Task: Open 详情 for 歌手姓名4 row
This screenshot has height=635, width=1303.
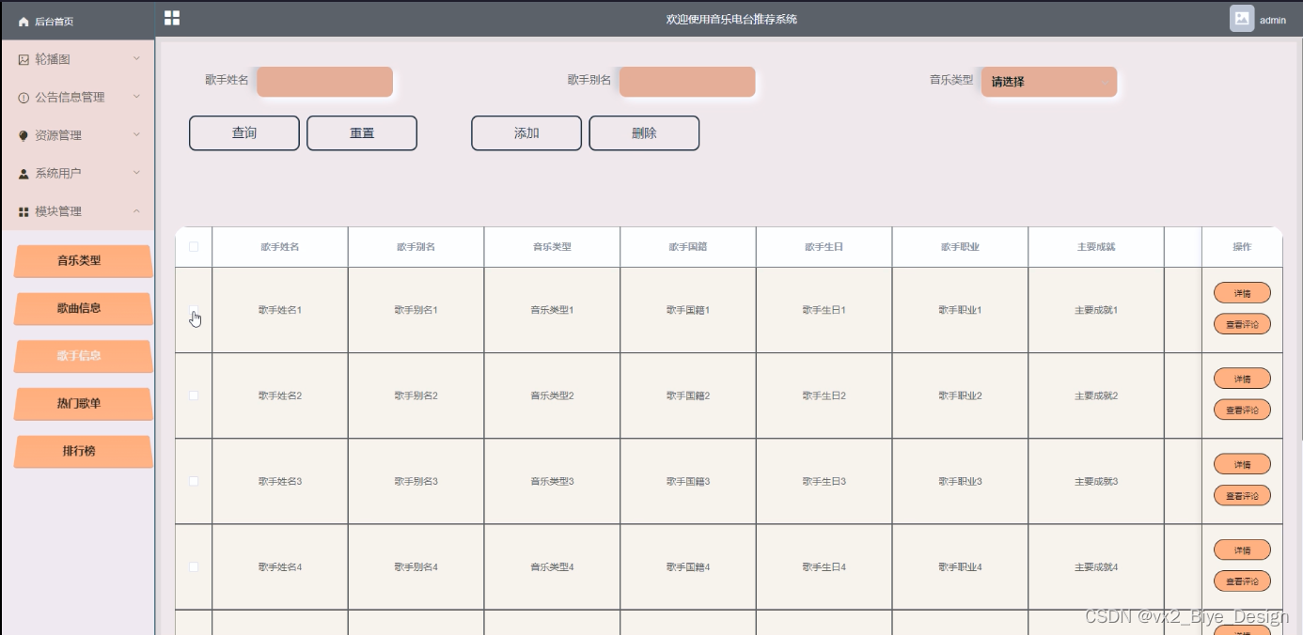Action: tap(1242, 550)
